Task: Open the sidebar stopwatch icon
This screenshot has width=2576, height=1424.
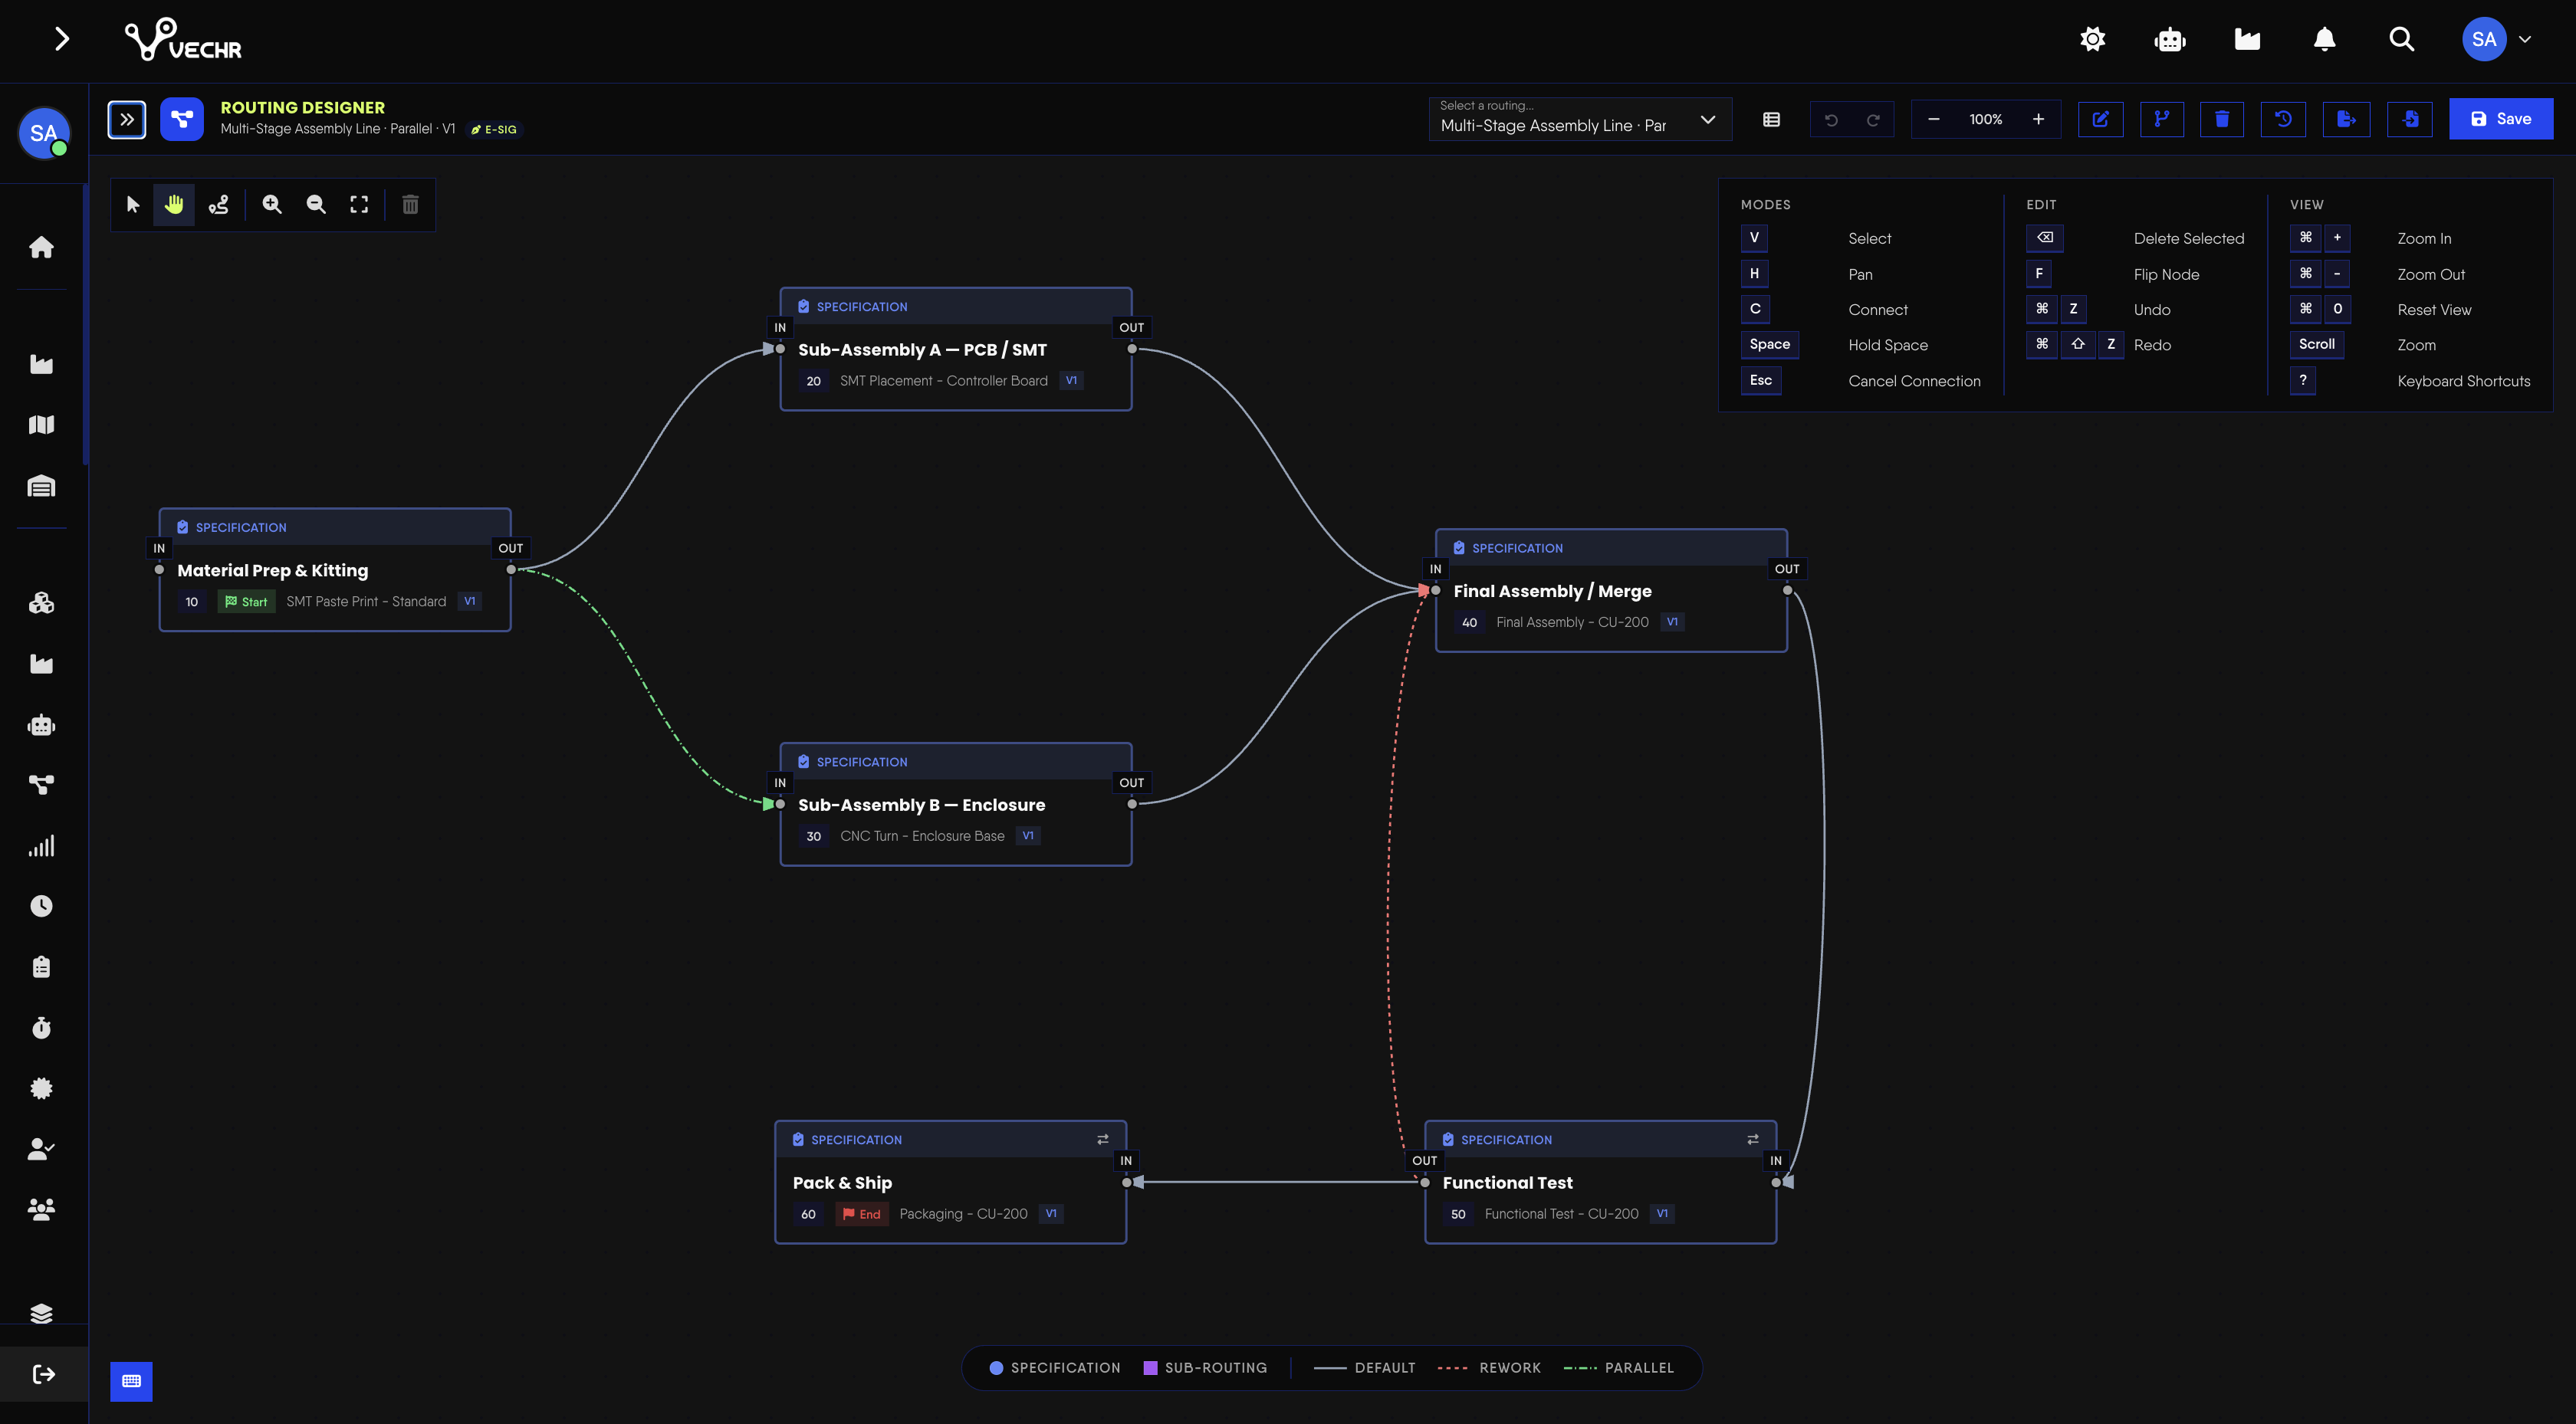Action: pyautogui.click(x=41, y=1028)
